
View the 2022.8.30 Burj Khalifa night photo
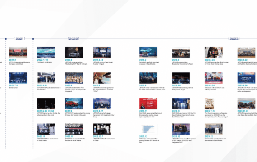point(46,103)
